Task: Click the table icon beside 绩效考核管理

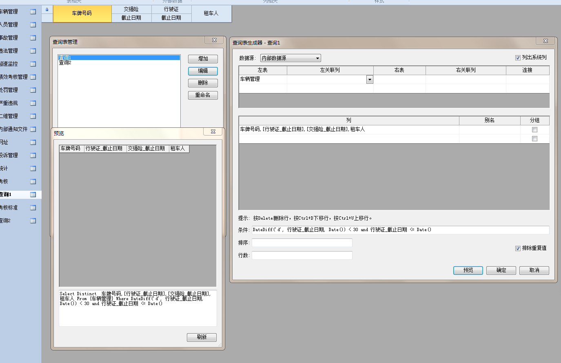Action: point(33,77)
